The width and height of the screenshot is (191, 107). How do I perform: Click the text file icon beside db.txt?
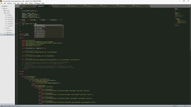[x=5, y=28]
